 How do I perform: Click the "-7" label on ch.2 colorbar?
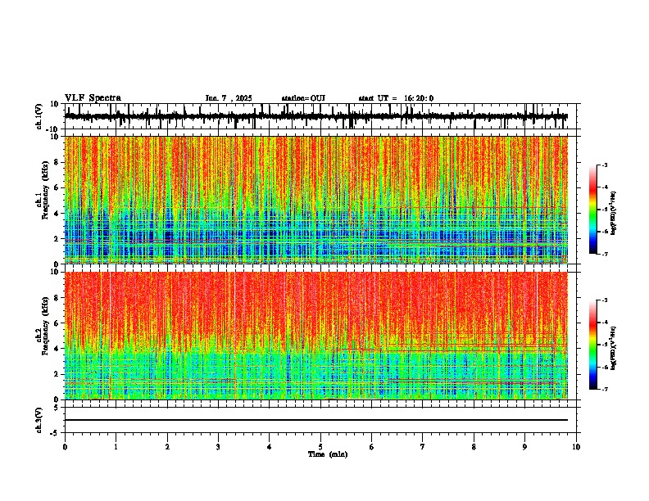pos(604,389)
